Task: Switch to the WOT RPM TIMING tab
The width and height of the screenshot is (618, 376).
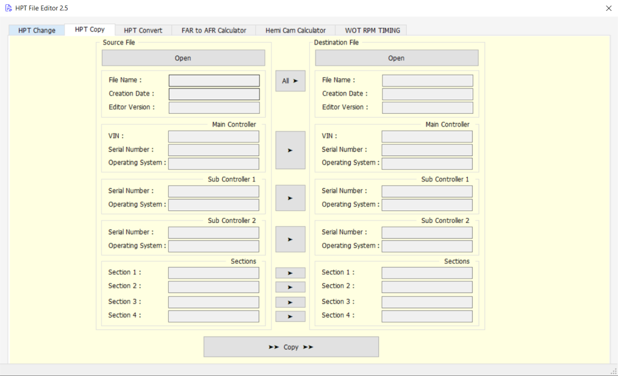Action: click(371, 30)
